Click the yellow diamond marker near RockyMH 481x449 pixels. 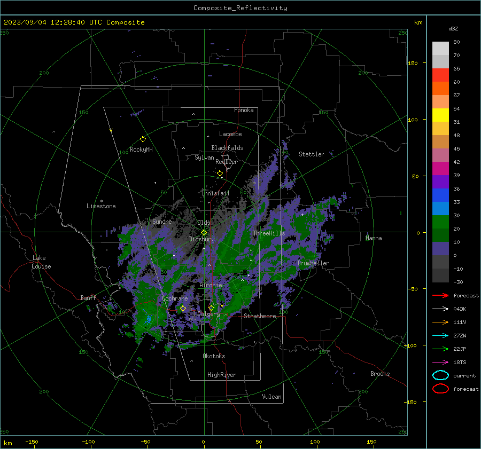click(x=143, y=139)
